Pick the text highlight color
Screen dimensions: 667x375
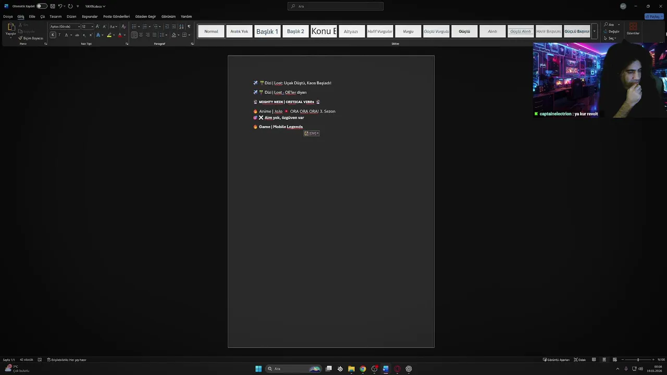click(x=109, y=35)
